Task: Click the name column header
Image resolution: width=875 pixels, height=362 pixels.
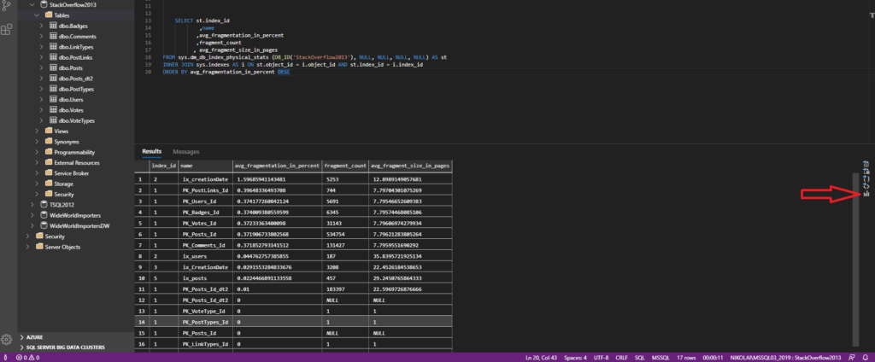Action: coord(205,166)
